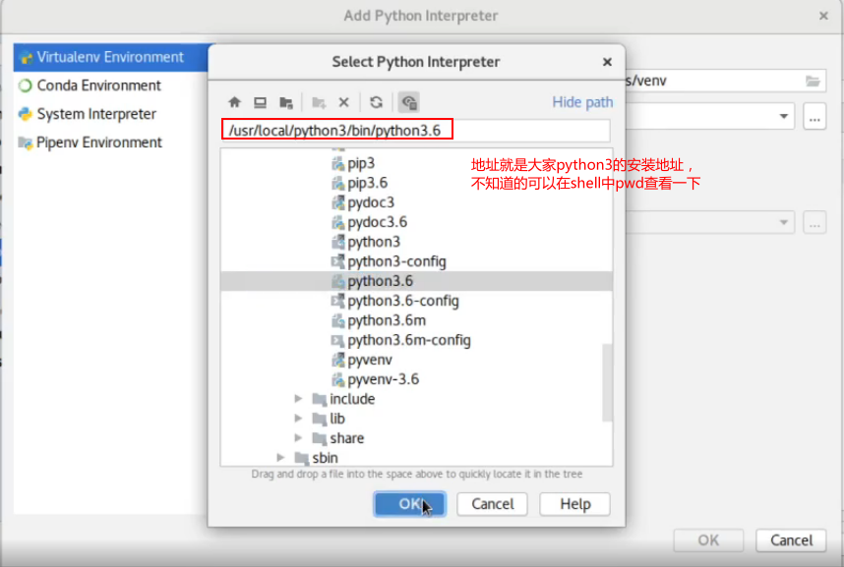Refresh the file tree

coord(376,102)
